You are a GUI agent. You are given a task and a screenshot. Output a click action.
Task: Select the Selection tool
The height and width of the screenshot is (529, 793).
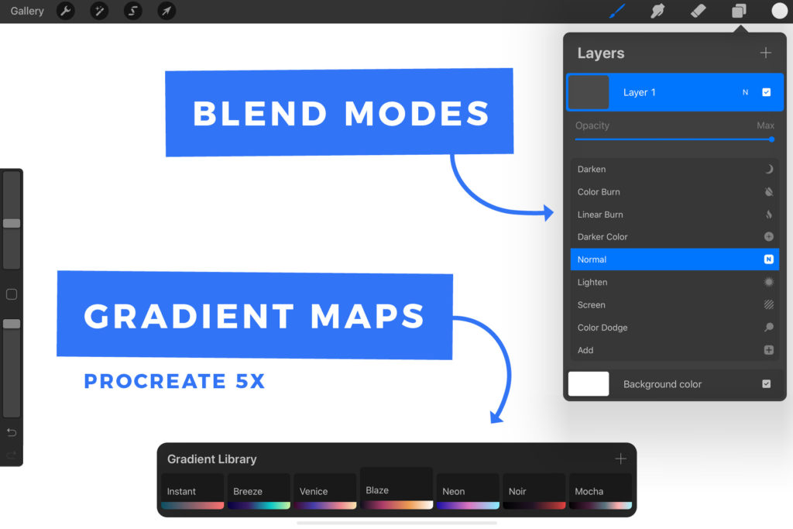[132, 11]
